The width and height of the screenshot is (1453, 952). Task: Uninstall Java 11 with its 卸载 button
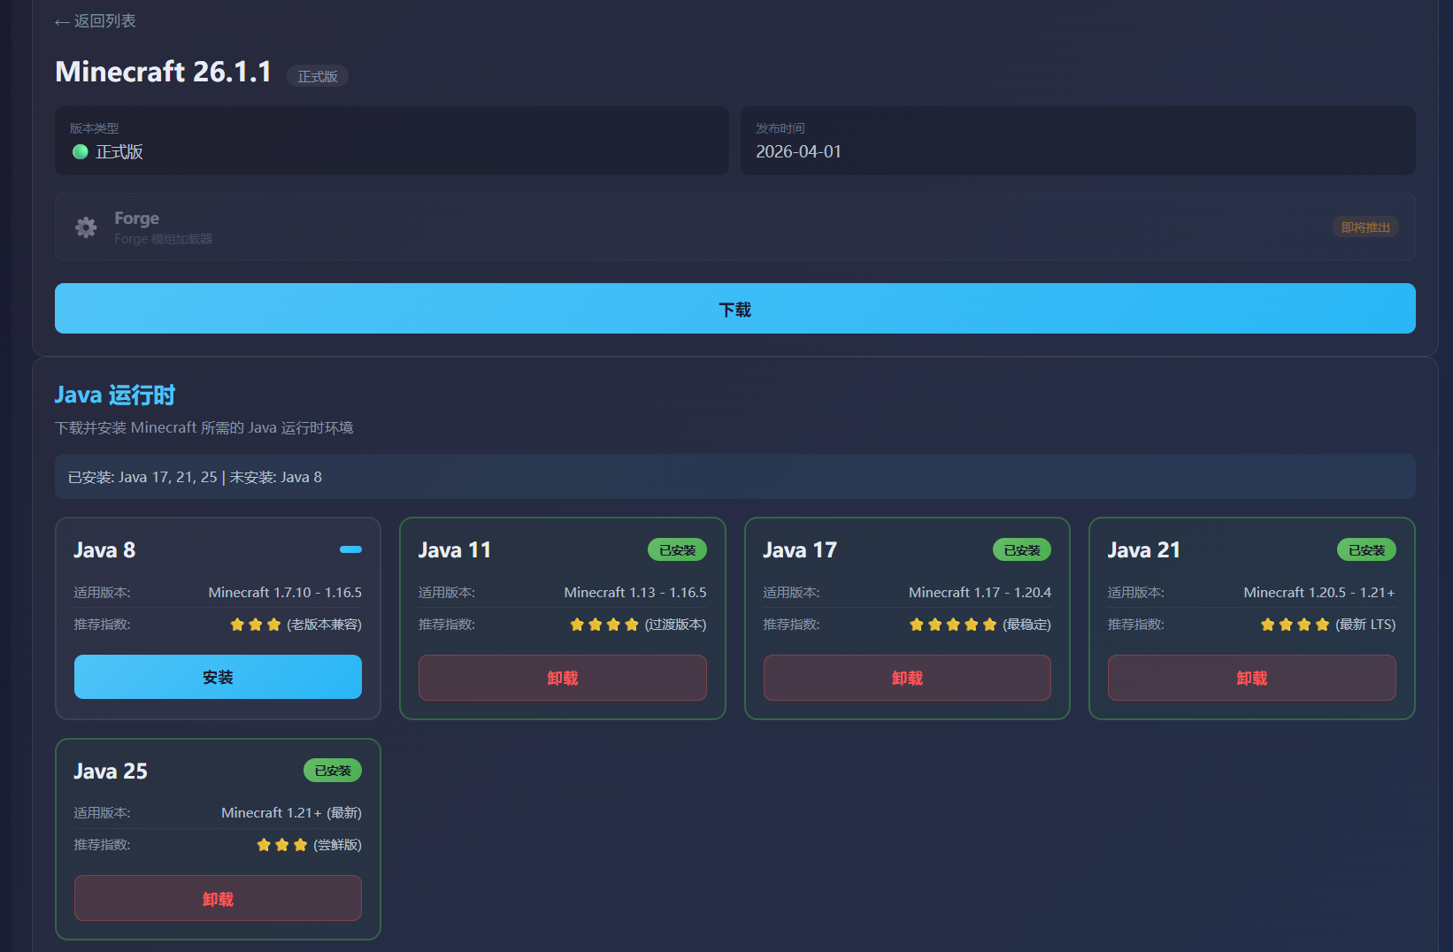(563, 678)
